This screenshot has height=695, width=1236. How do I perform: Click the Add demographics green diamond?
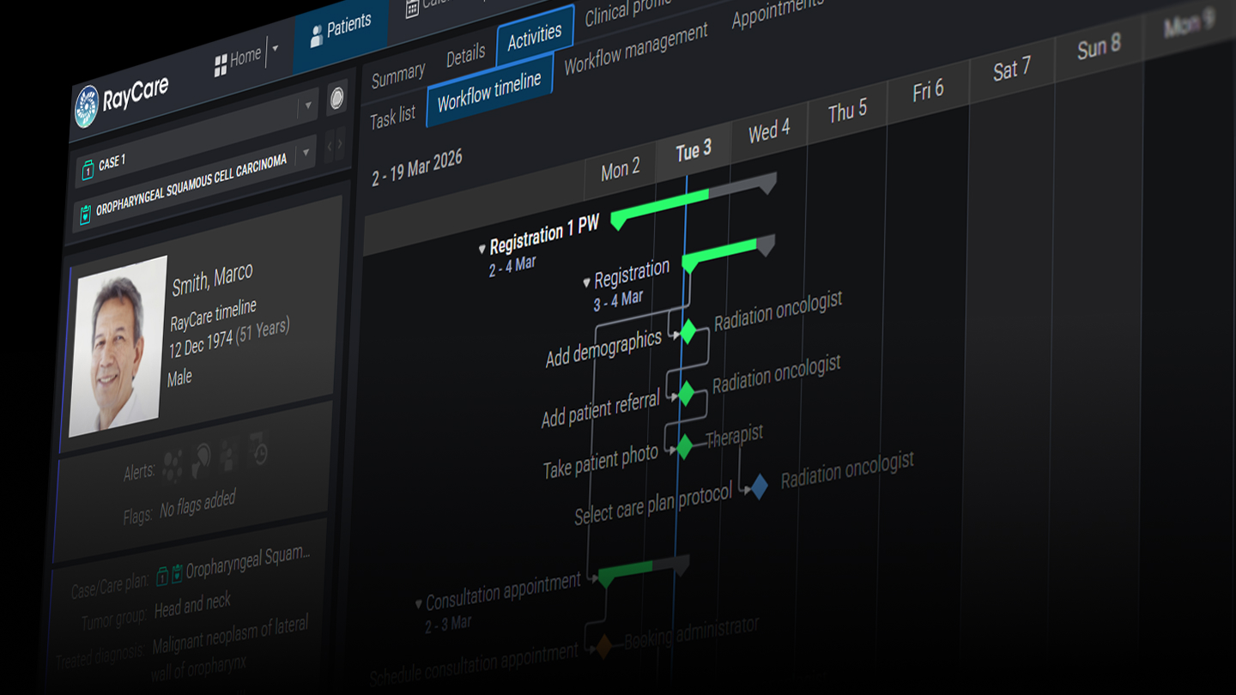point(687,331)
